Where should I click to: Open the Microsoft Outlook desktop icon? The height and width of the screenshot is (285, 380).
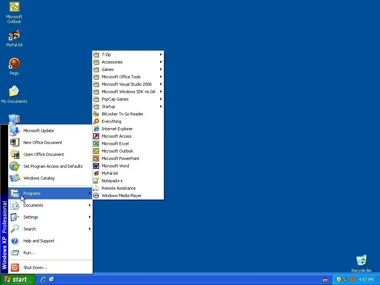(14, 13)
